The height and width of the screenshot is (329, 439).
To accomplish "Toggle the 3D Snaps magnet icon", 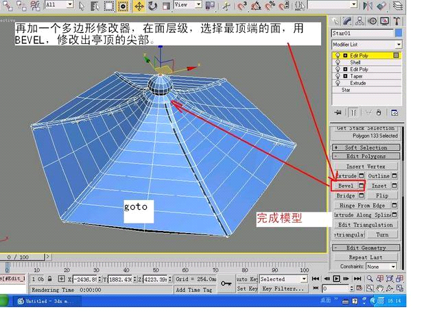I will (x=241, y=5).
